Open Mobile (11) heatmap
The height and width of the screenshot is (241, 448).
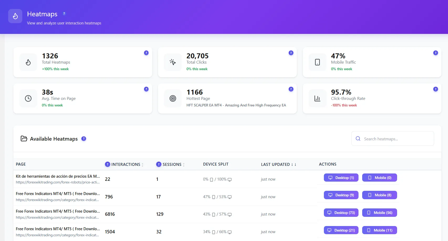(380, 230)
